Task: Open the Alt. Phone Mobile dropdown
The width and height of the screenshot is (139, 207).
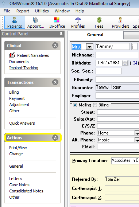Action: tap(137, 140)
